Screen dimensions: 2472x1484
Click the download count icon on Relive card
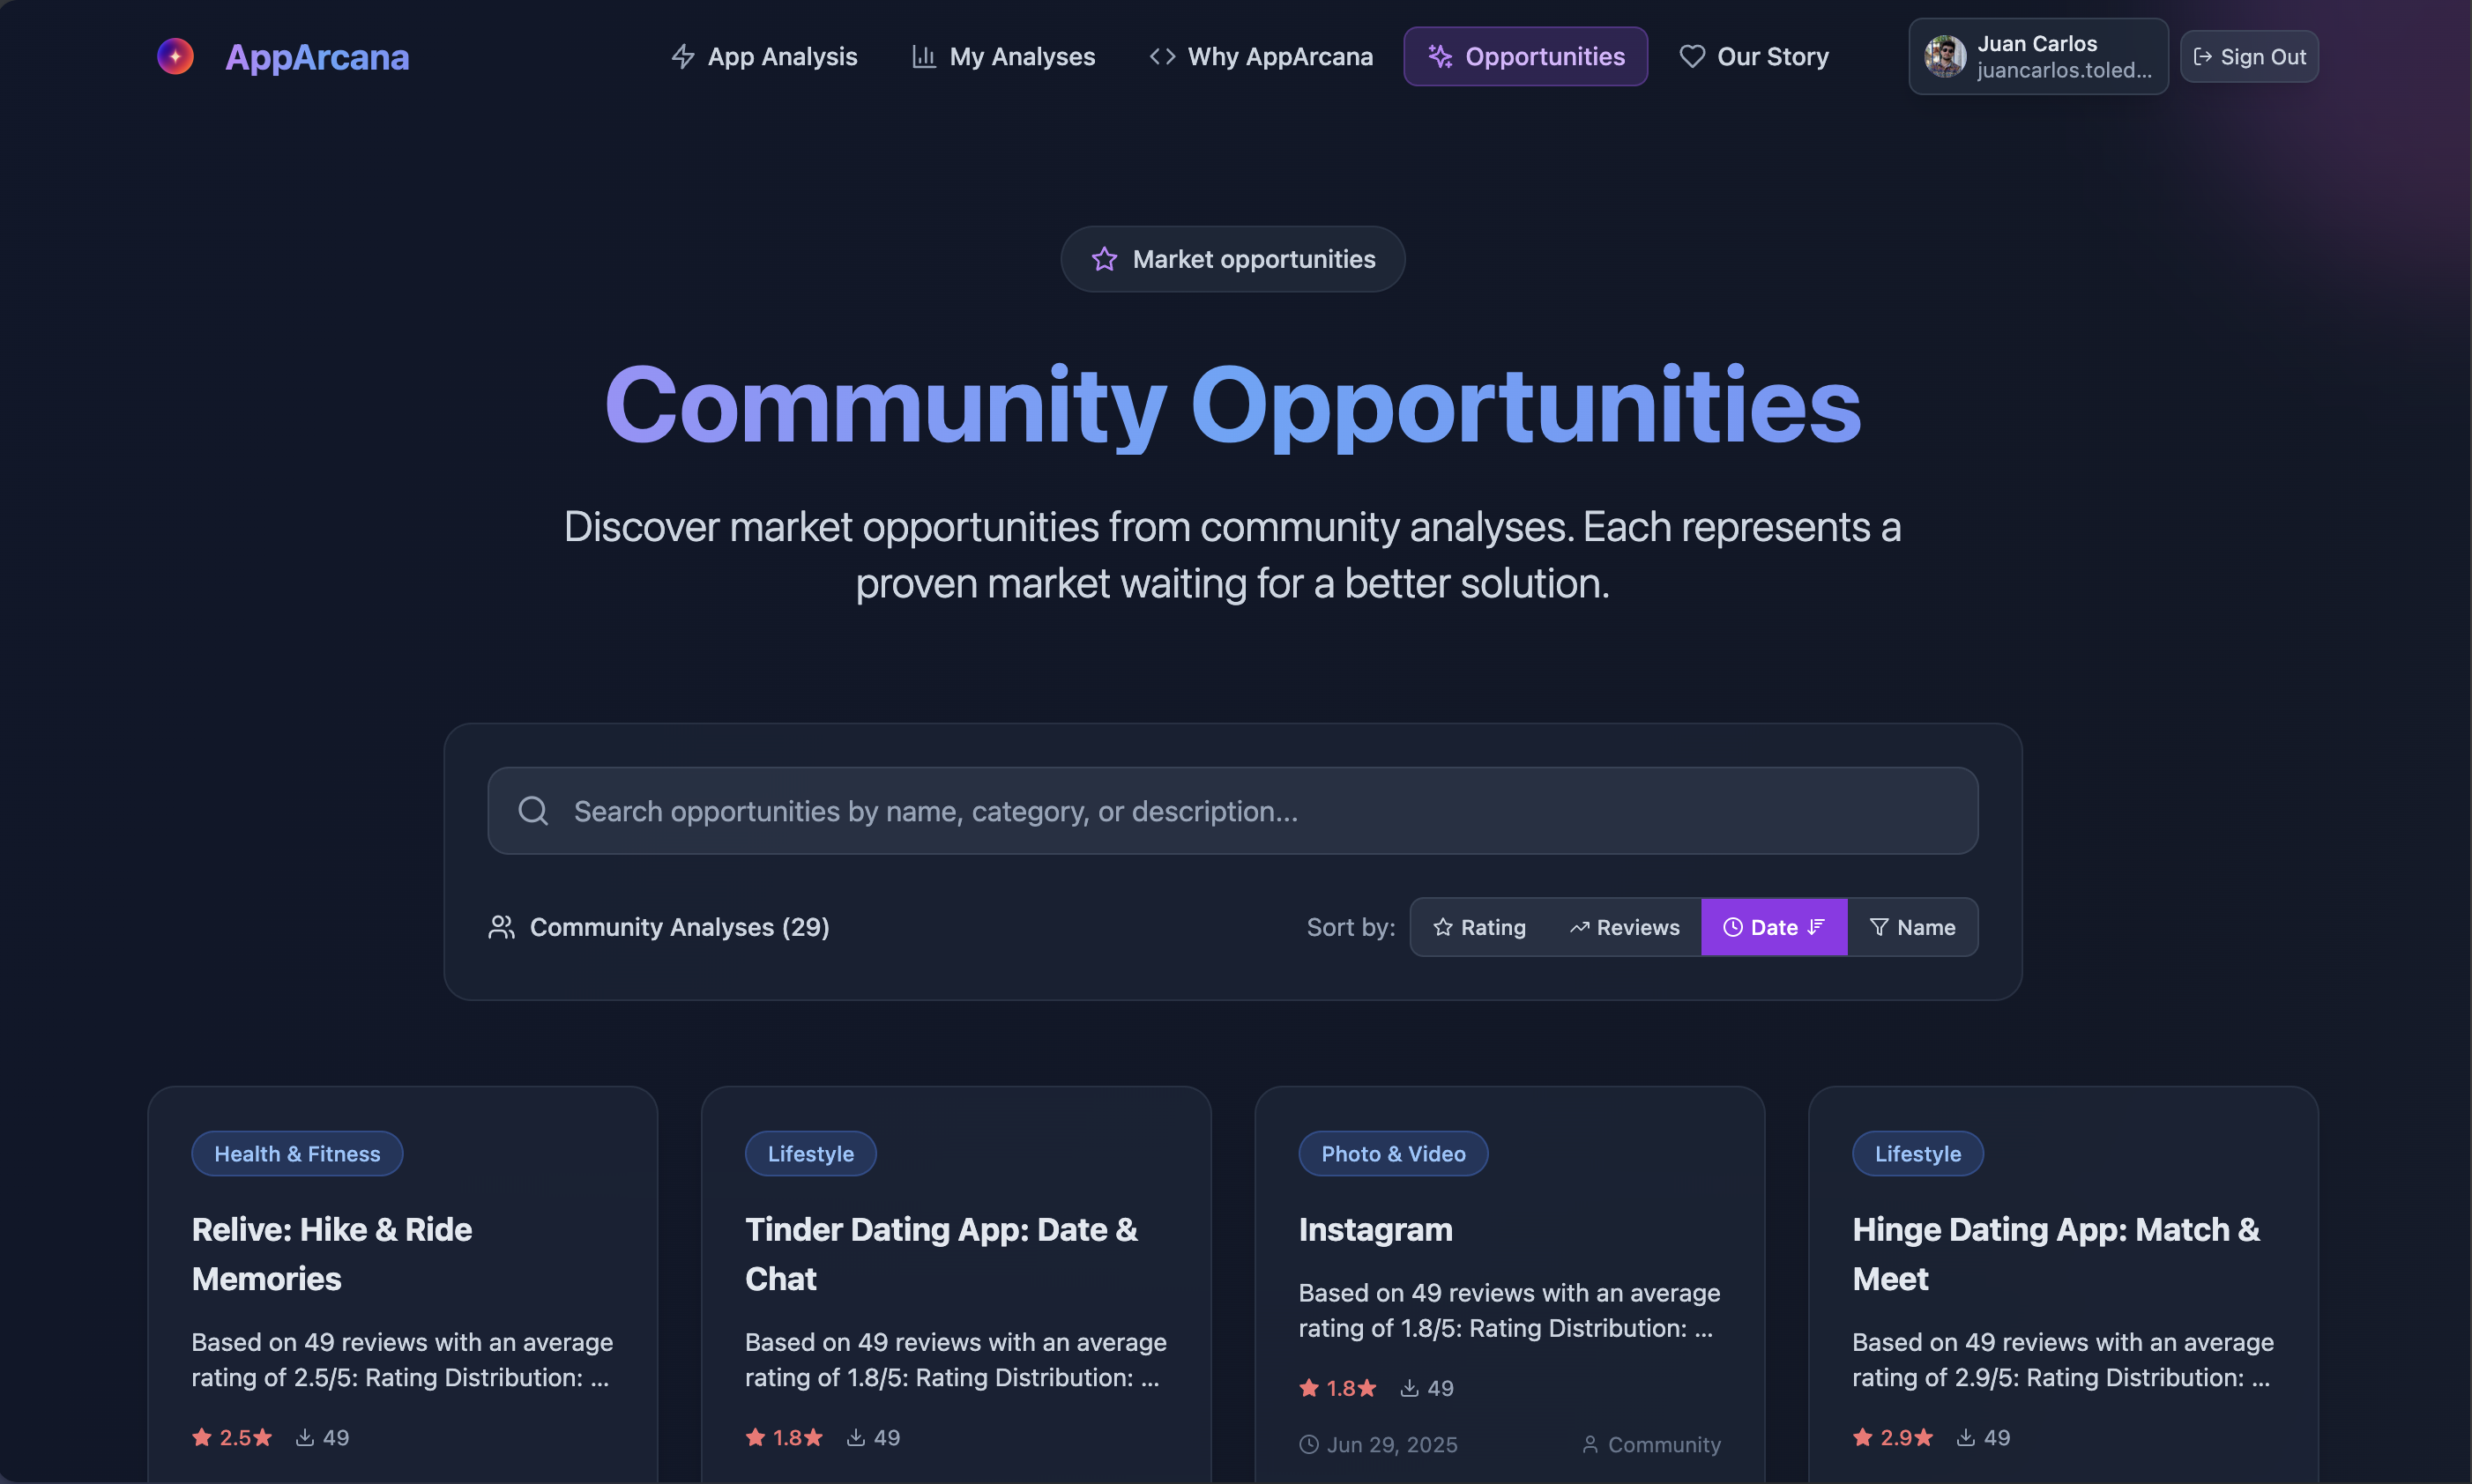pyautogui.click(x=305, y=1437)
